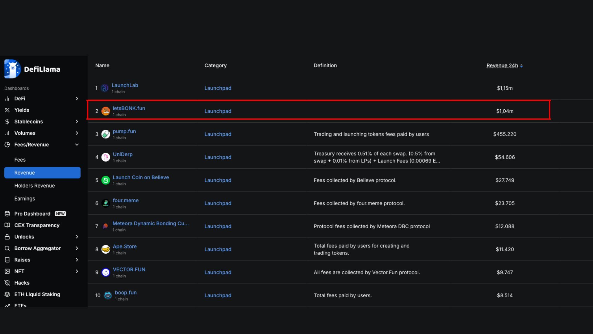593x334 pixels.
Task: Click the Stablecoins dollar icon
Action: (x=7, y=122)
